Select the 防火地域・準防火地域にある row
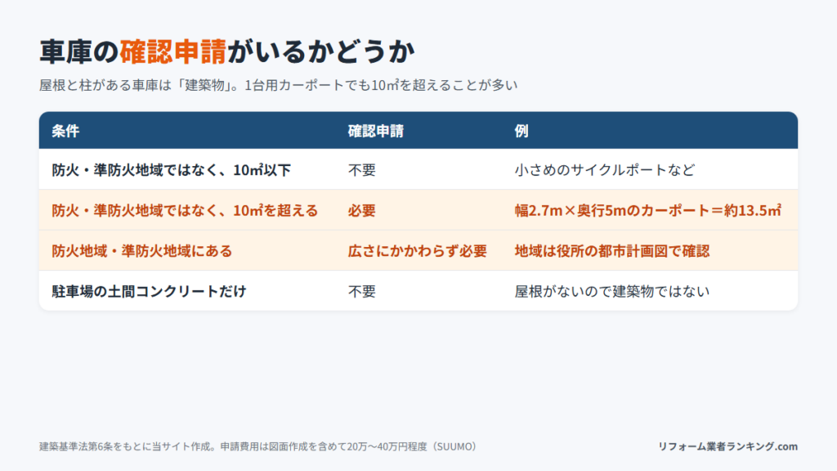 pyautogui.click(x=418, y=250)
